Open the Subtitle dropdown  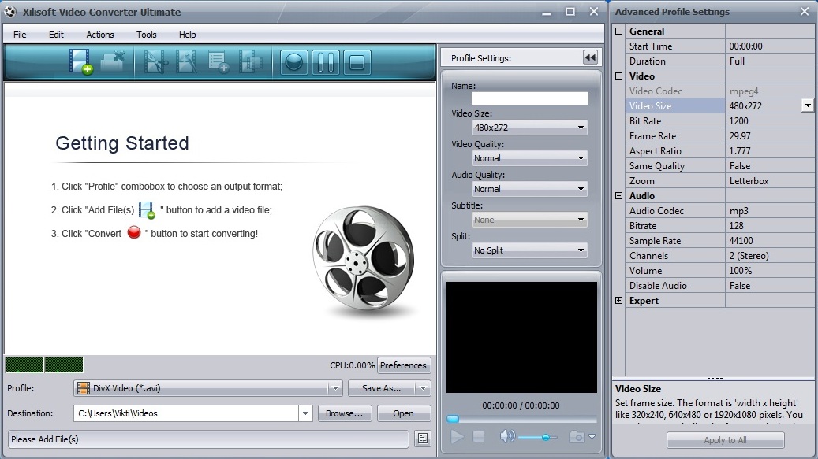[x=529, y=220]
